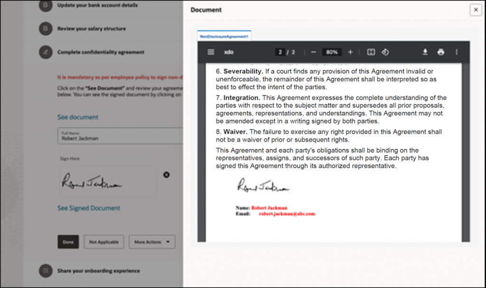Click the Update your bank account details task icon

46,5
